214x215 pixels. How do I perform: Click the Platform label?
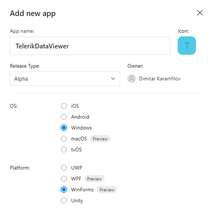pos(20,168)
